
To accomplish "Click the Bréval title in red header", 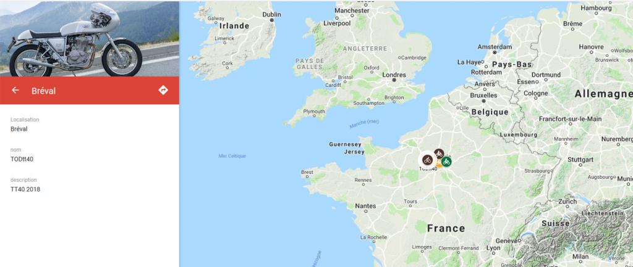I will [x=44, y=91].
